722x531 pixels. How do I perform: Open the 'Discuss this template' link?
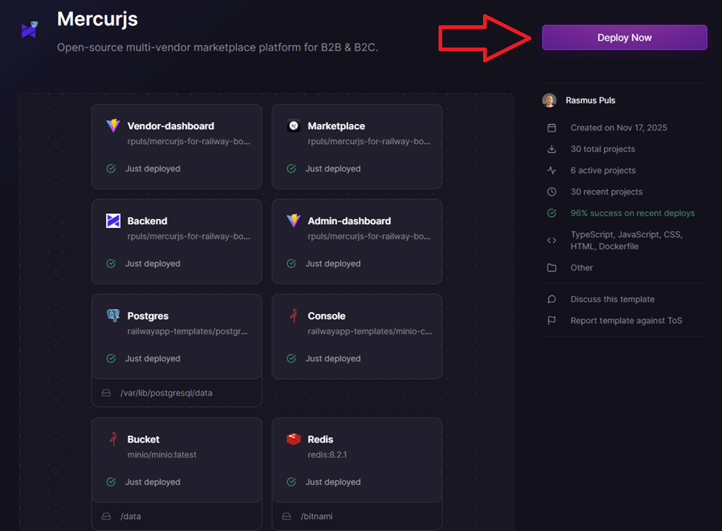click(612, 299)
